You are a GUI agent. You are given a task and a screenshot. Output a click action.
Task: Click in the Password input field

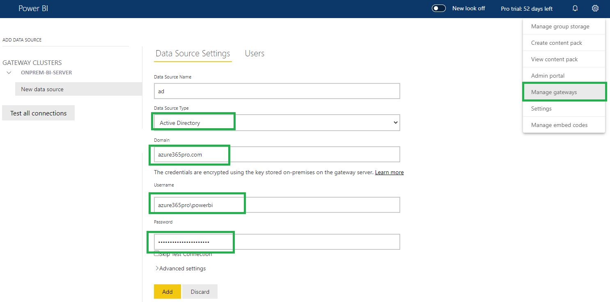(277, 242)
